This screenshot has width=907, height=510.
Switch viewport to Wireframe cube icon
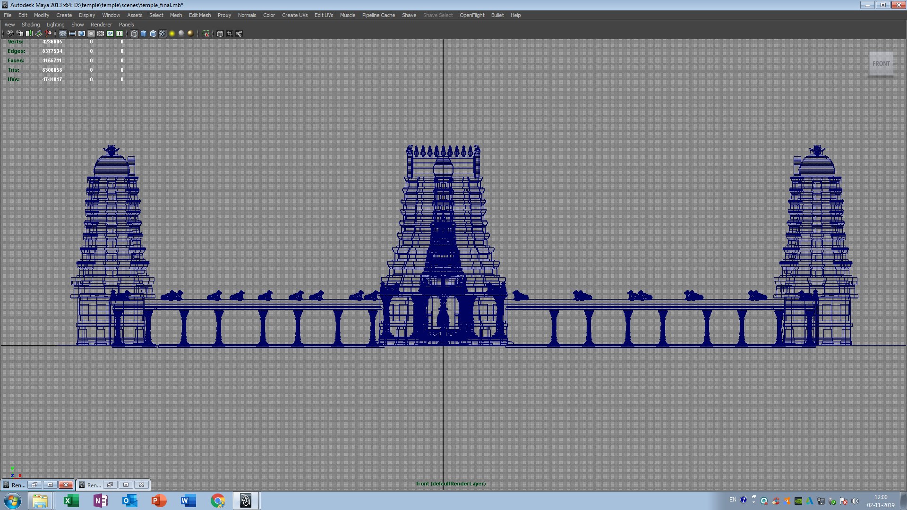tap(134, 34)
